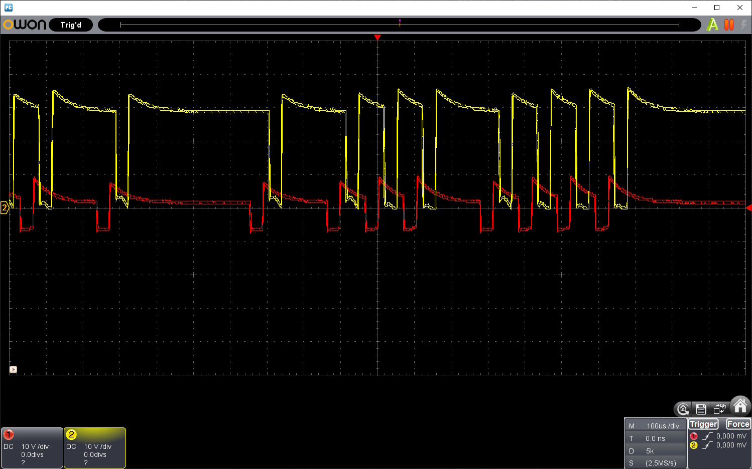
Task: Select the red channel 1 trigger source
Action: 694,436
